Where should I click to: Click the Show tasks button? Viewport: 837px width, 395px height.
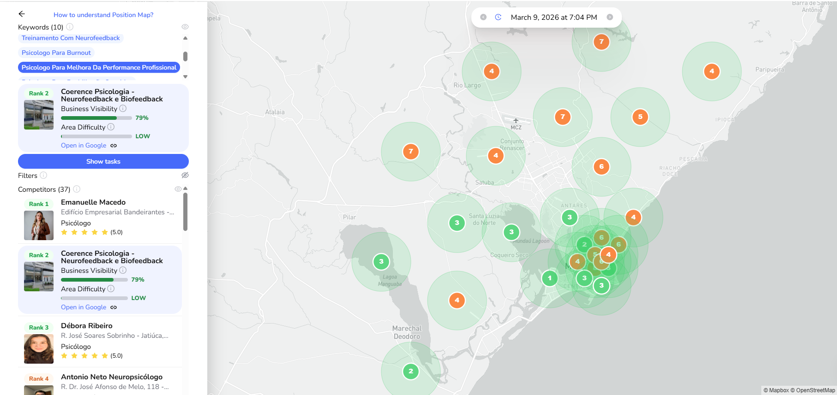[x=103, y=161]
